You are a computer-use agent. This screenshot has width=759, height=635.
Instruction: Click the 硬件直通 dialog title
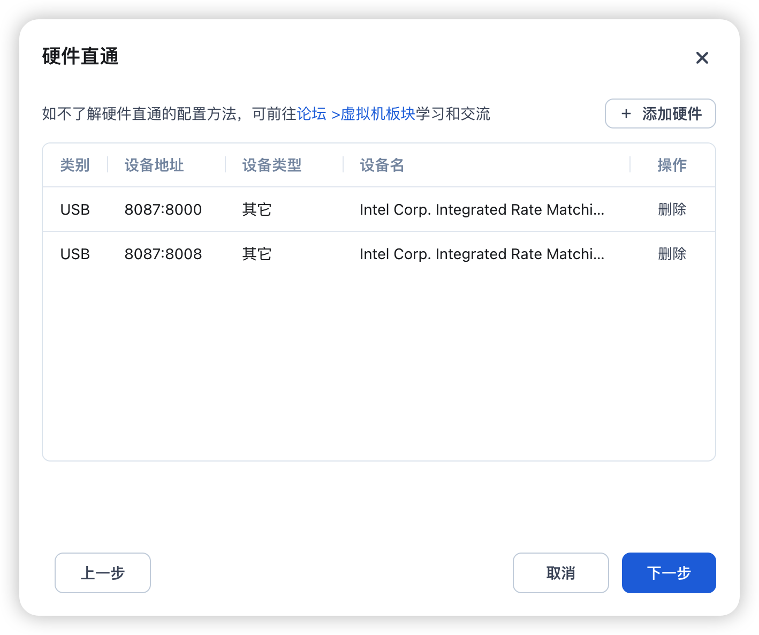[80, 56]
